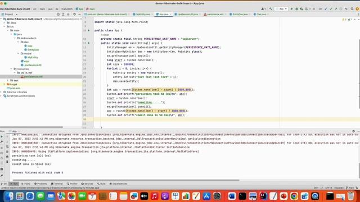Roll back changes with the undo arrow icon
Viewport: 360px width, 202px height.
point(346,9)
